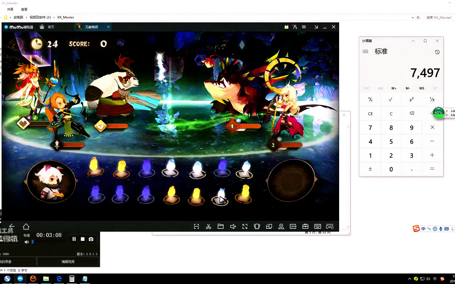Click the fullscreen expand icon in MuMu toolbar
The image size is (455, 284).
tap(245, 226)
